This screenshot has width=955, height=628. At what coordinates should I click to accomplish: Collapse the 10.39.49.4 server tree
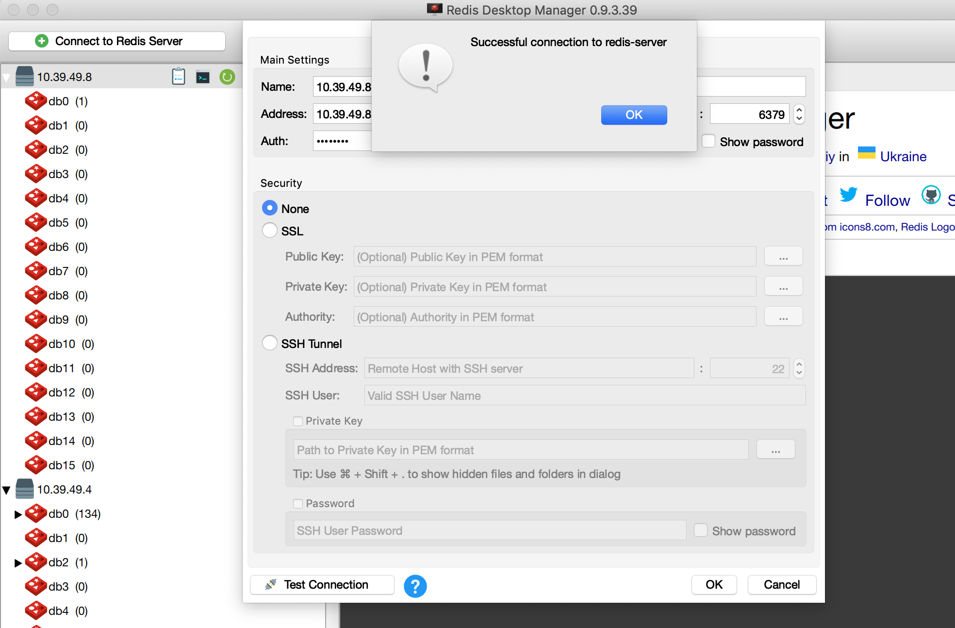tap(6, 490)
